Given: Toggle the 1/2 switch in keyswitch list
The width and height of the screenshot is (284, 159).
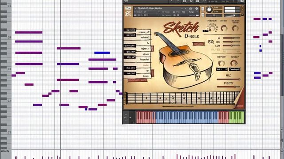Looking at the screenshot, I should (x=144, y=49).
